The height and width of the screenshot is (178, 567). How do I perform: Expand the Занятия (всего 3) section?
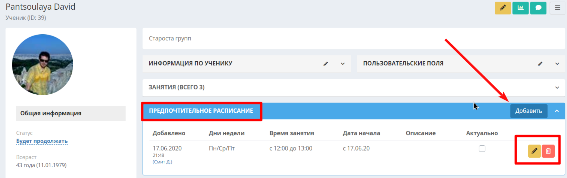pyautogui.click(x=557, y=88)
